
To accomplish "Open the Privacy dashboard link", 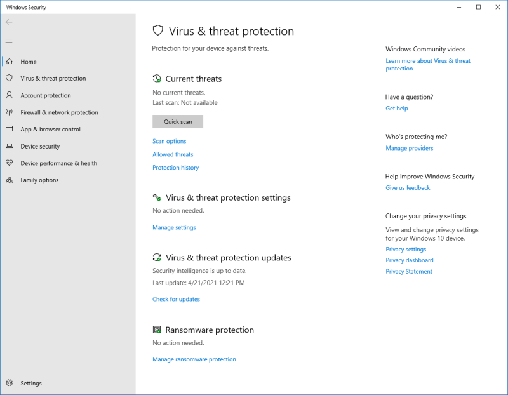I will (x=410, y=260).
